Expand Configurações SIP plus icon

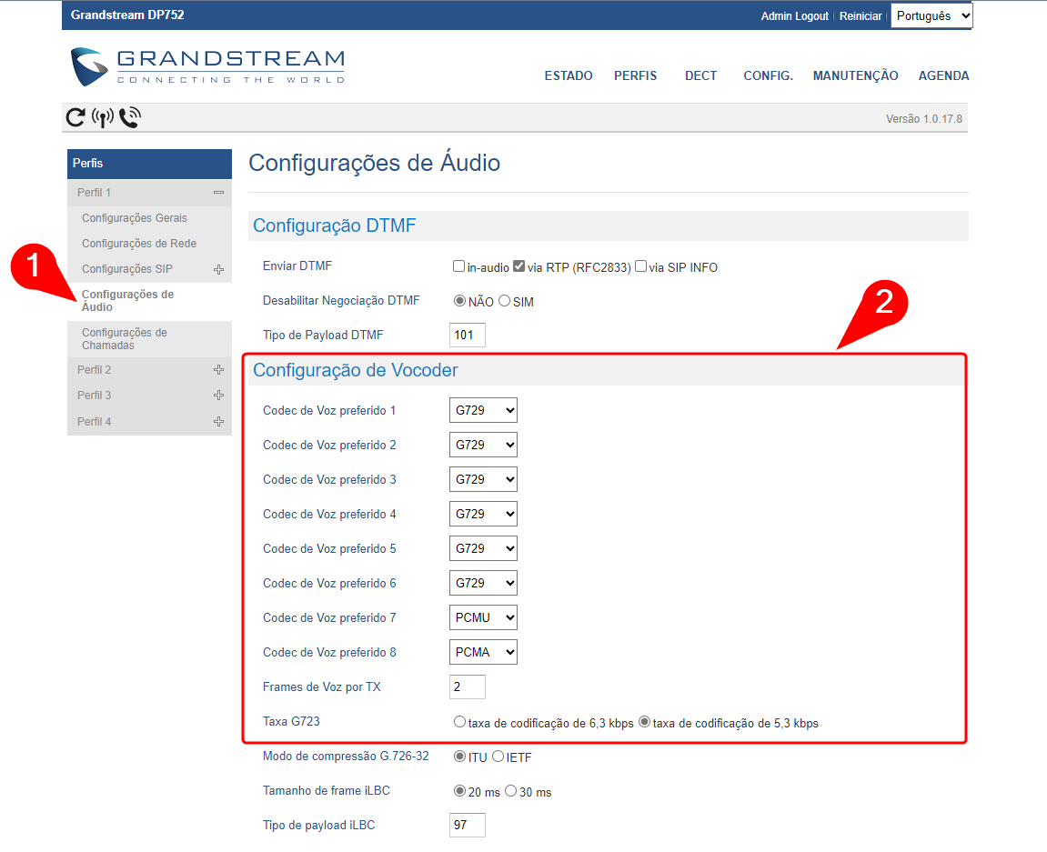218,269
